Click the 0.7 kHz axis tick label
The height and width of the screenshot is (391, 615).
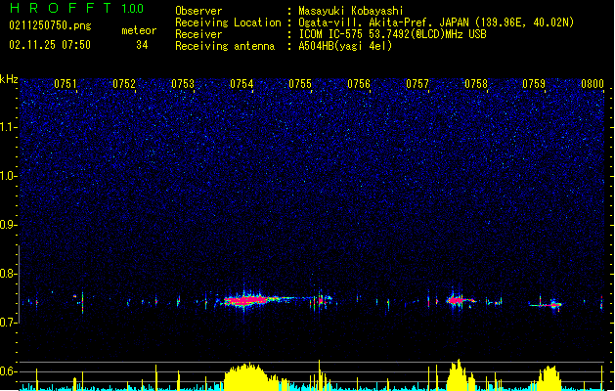click(9, 323)
